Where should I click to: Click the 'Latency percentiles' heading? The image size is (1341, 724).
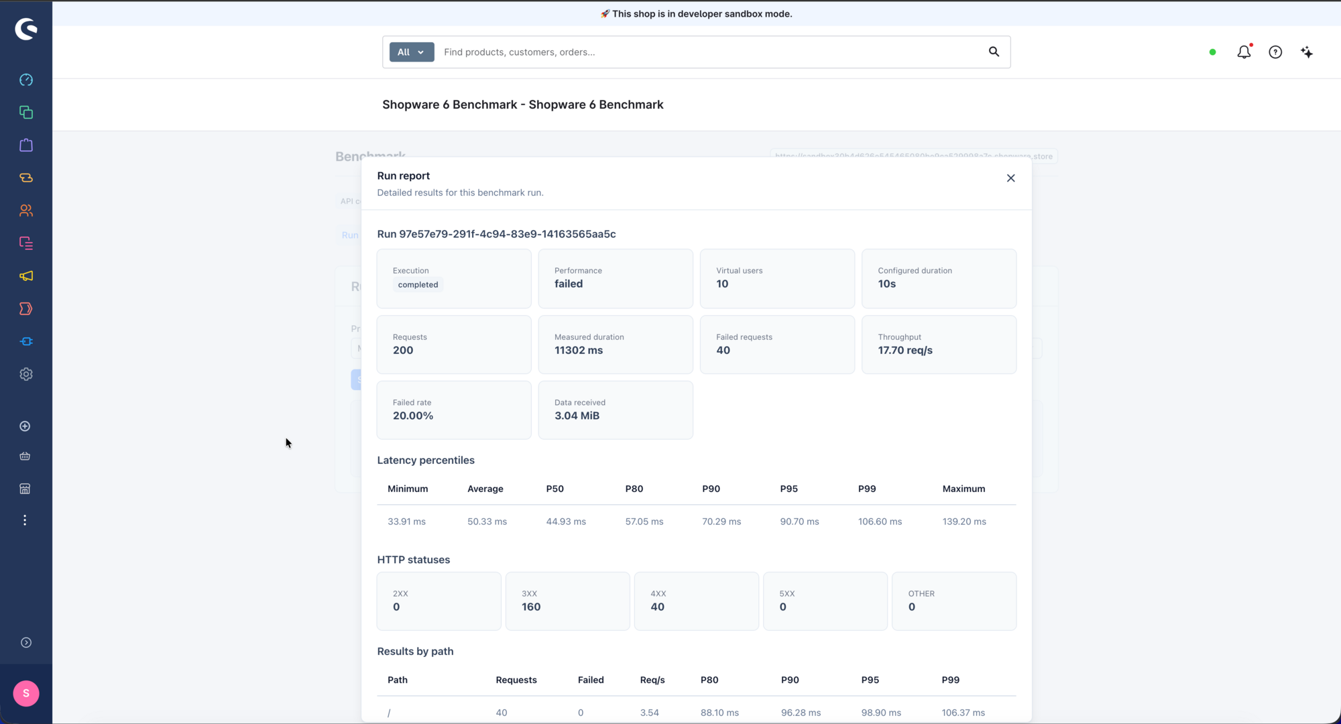click(426, 460)
